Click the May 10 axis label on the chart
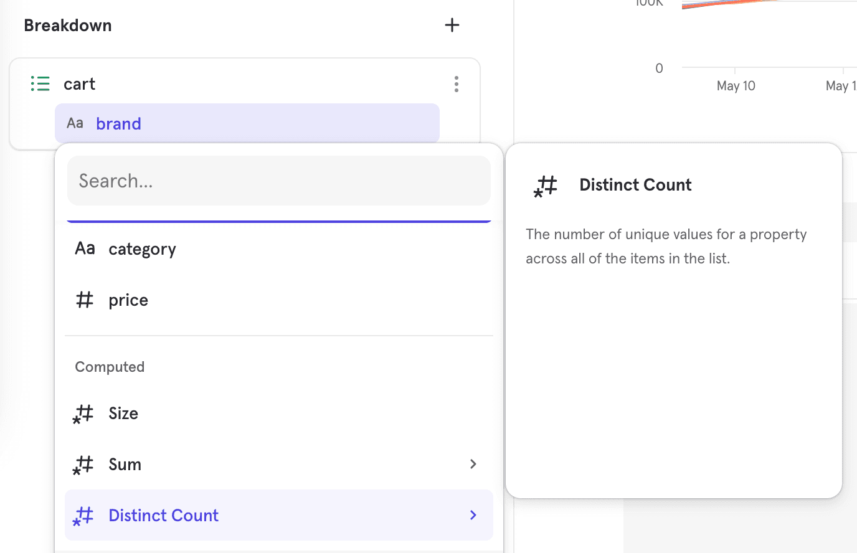 (x=736, y=85)
